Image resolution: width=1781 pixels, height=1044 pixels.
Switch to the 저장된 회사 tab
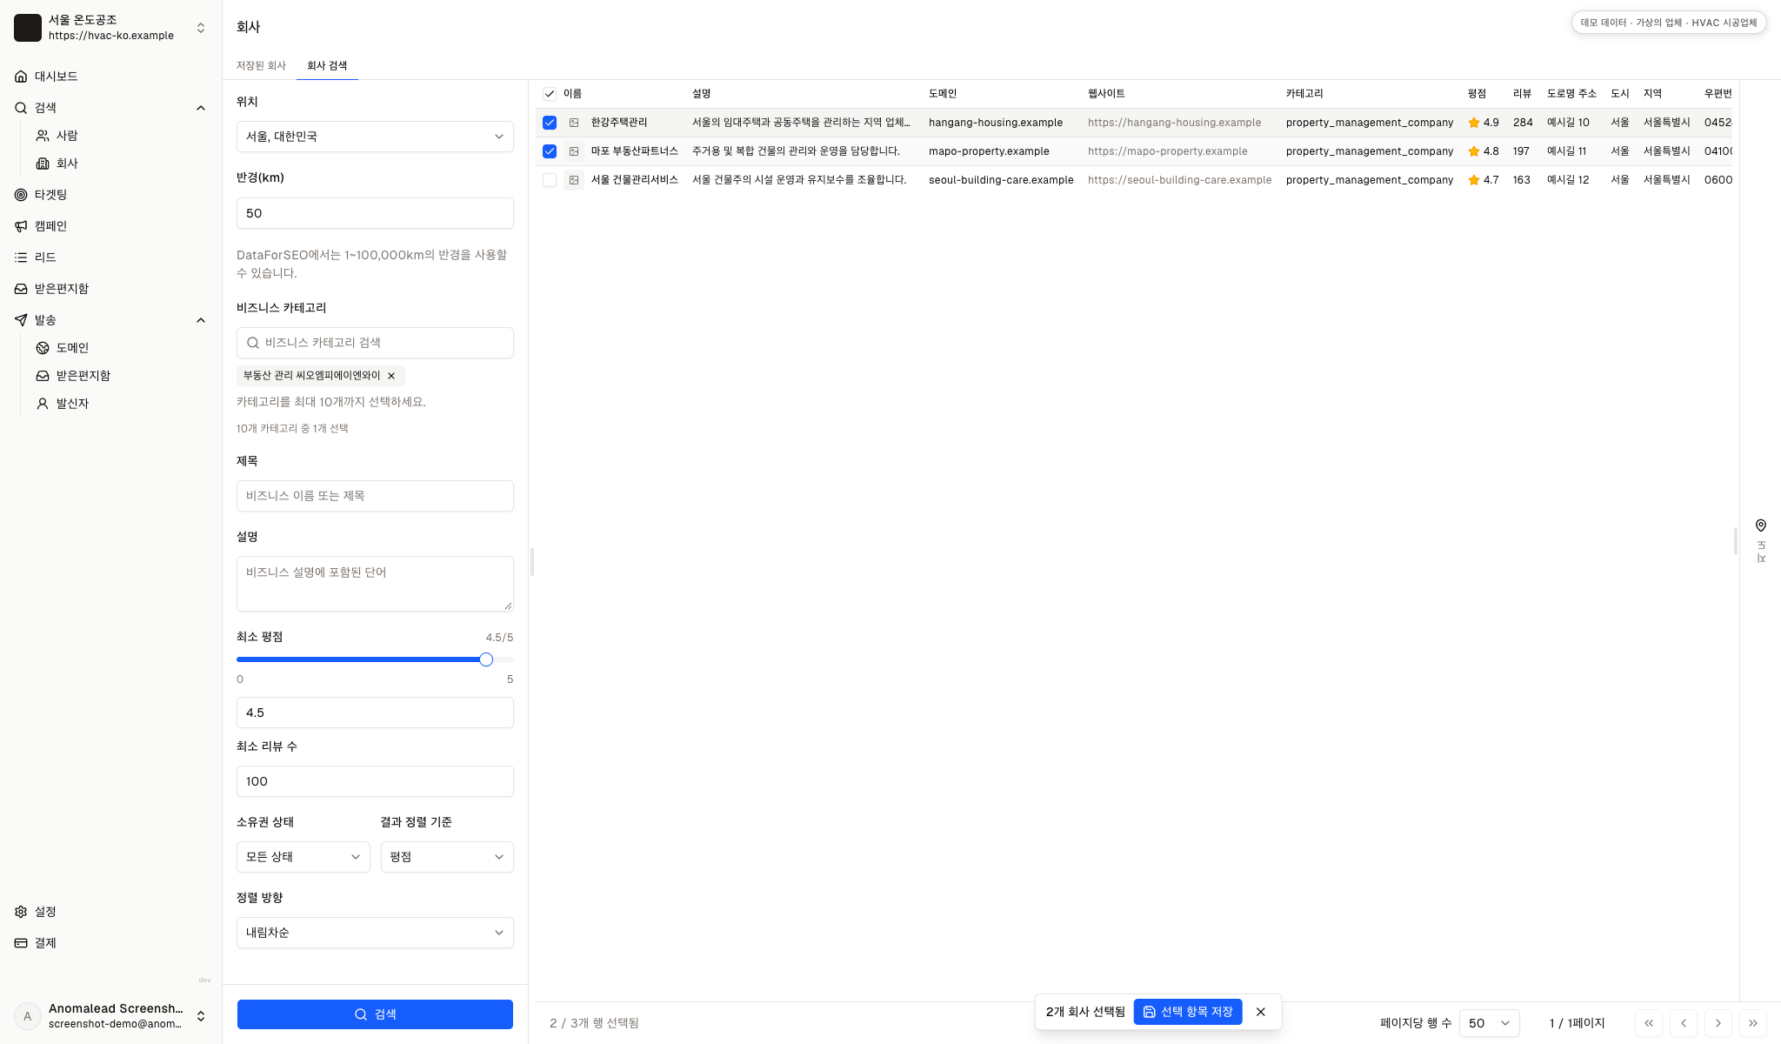tap(261, 66)
